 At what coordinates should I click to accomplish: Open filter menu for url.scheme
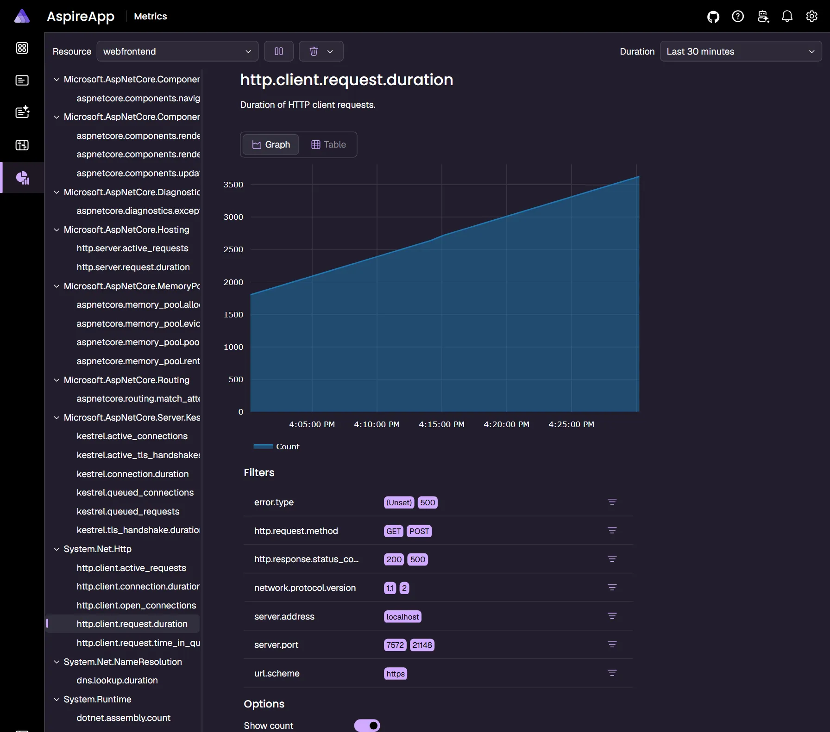[x=612, y=673]
